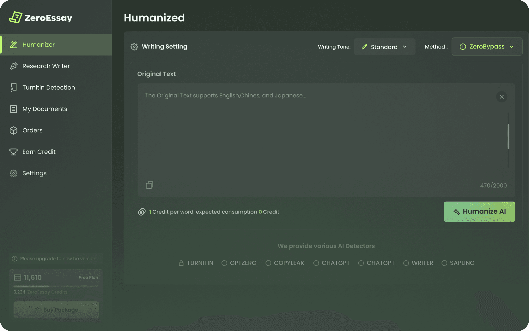529x331 pixels.
Task: Click the Writing Setting heading
Action: pyautogui.click(x=164, y=47)
